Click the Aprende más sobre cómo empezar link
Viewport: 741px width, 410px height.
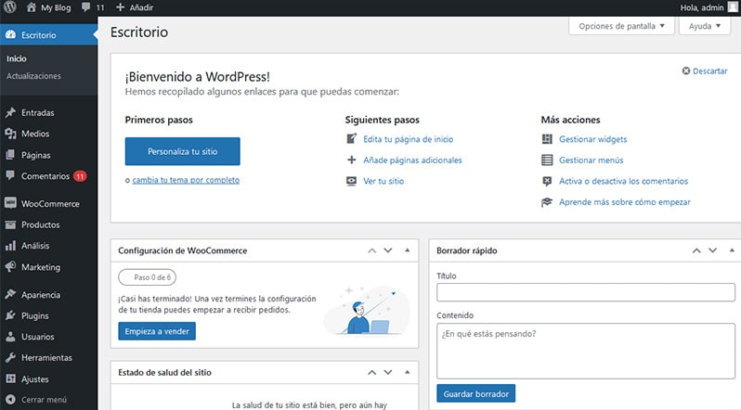625,202
